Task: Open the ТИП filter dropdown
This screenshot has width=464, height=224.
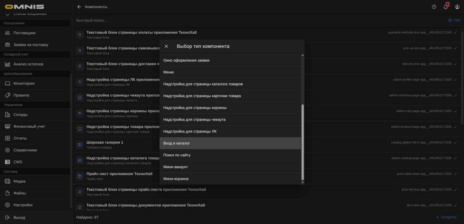Action: click(x=454, y=20)
